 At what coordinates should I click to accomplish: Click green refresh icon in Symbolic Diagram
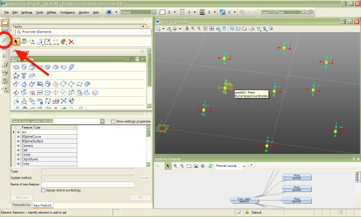coord(210,166)
